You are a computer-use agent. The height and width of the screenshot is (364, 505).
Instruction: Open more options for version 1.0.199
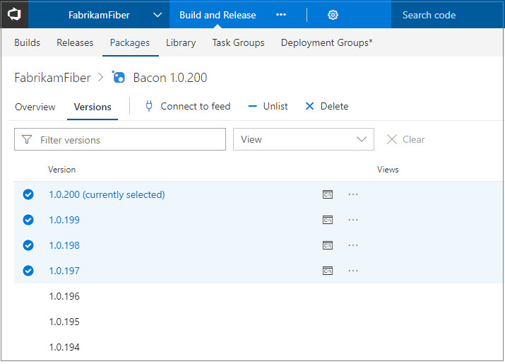pyautogui.click(x=353, y=220)
